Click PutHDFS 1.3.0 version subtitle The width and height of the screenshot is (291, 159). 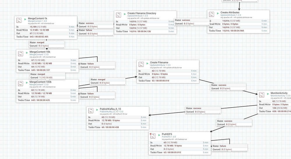pyautogui.click(x=169, y=137)
